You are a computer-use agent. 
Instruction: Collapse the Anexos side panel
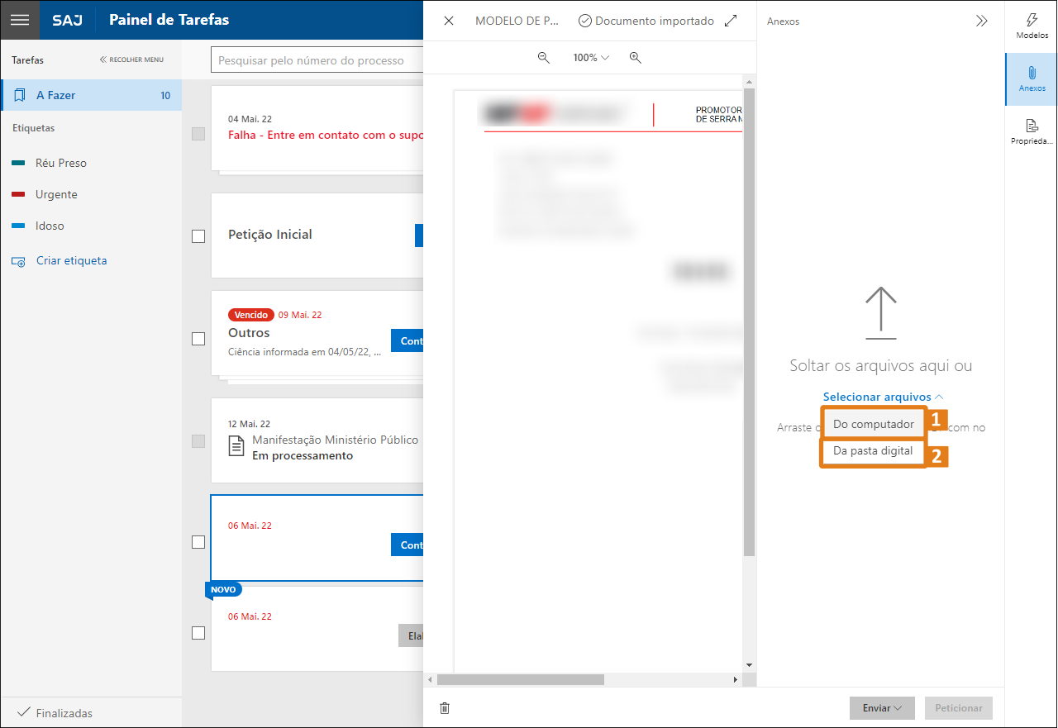coord(981,21)
